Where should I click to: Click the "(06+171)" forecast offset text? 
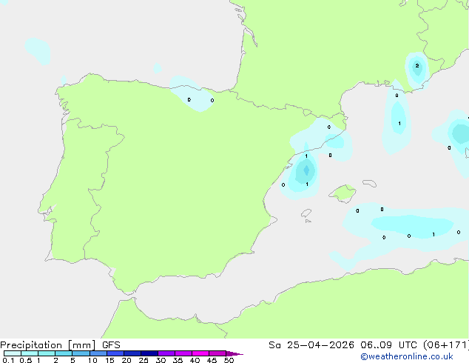(x=446, y=345)
